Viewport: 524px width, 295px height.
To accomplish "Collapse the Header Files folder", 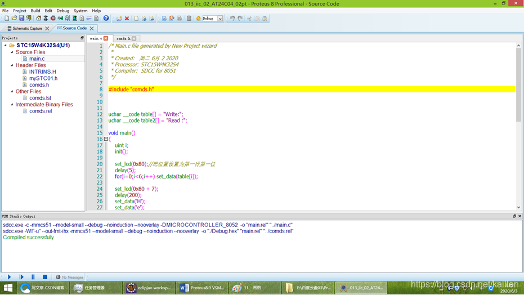I will [12, 65].
